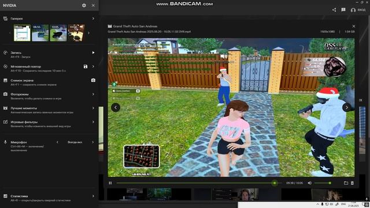Screen dimensions: 370x208
Task: Click the Игровые фильтры edit icon
Action: click(x=5, y=122)
